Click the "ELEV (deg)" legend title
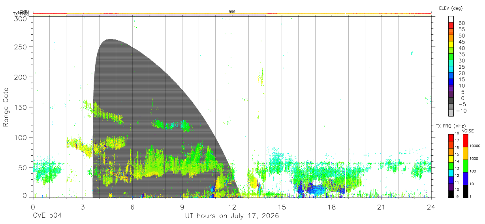Viewport: 485px width, 224px height. pyautogui.click(x=451, y=8)
